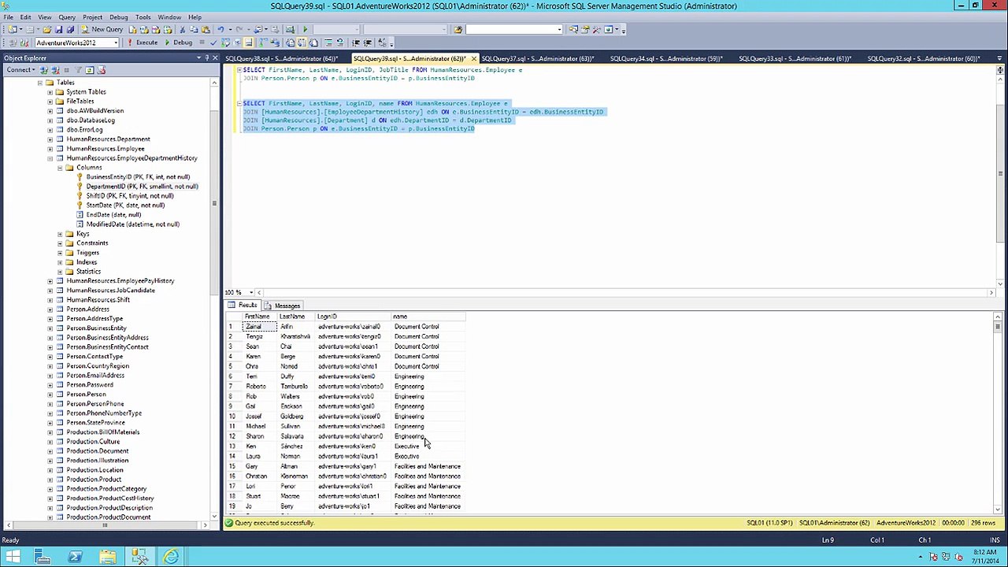Select HumanResources.Employee table node
The width and height of the screenshot is (1008, 567).
pyautogui.click(x=106, y=149)
